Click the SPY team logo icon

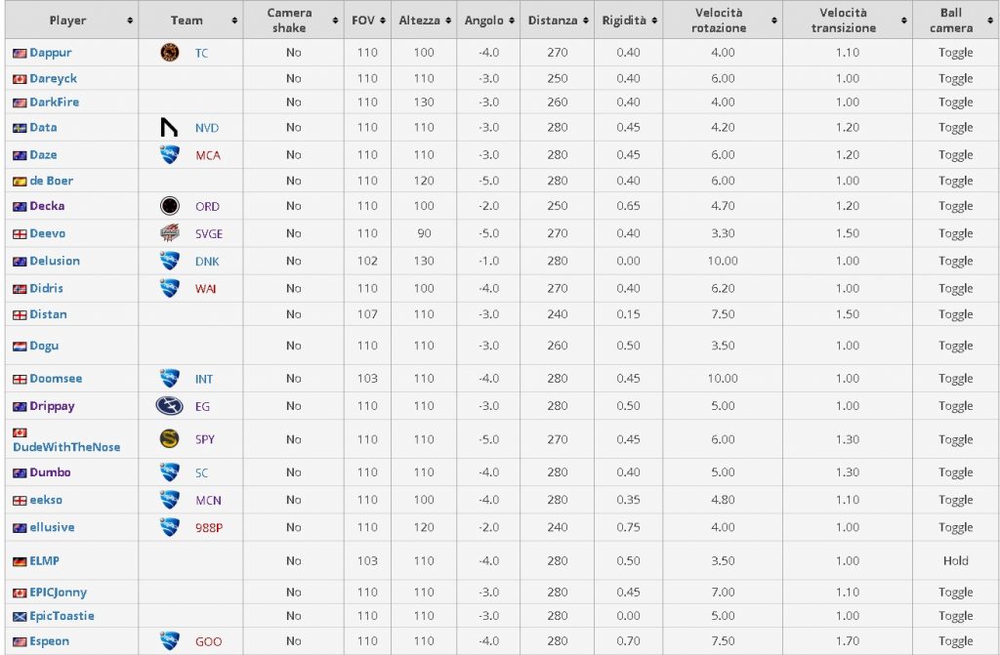point(169,439)
